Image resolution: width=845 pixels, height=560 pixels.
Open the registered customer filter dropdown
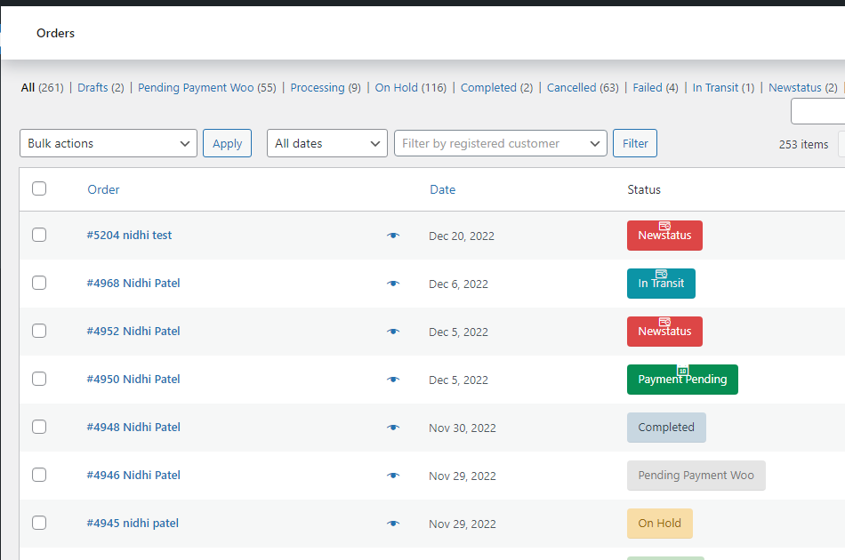coord(500,143)
